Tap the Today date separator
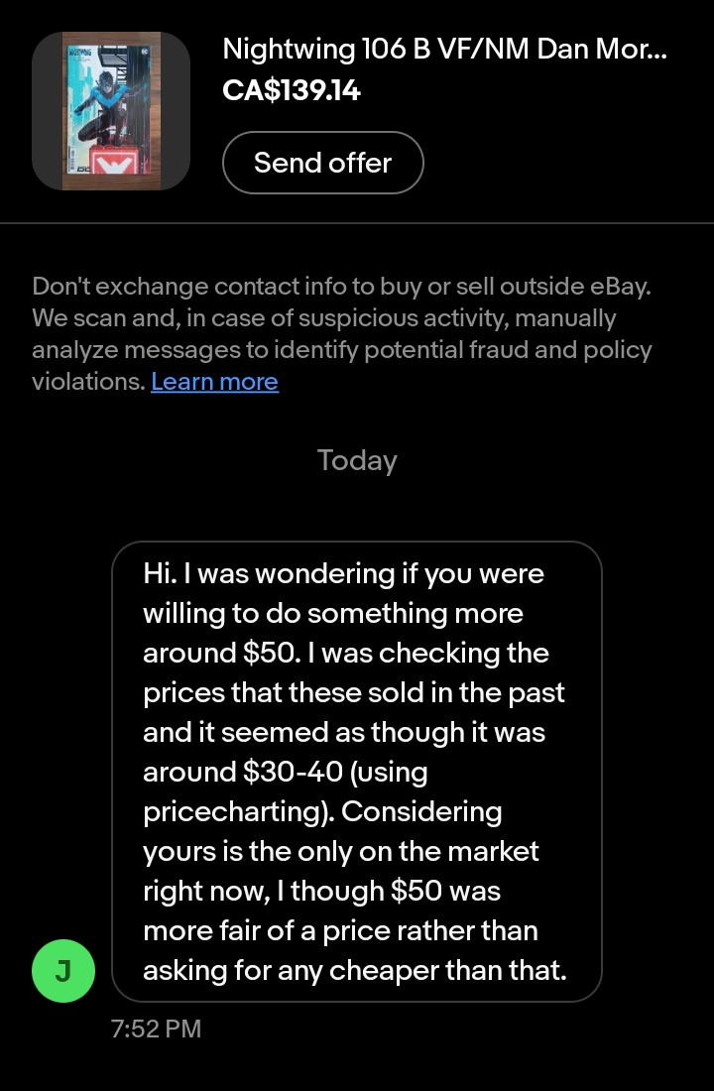 click(357, 460)
